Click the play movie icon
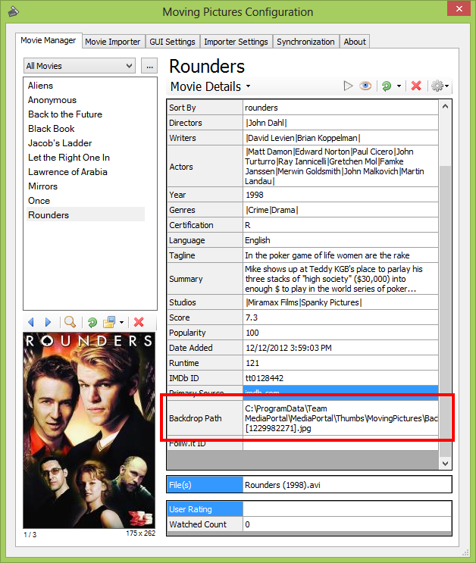This screenshot has height=563, width=476. 349,86
